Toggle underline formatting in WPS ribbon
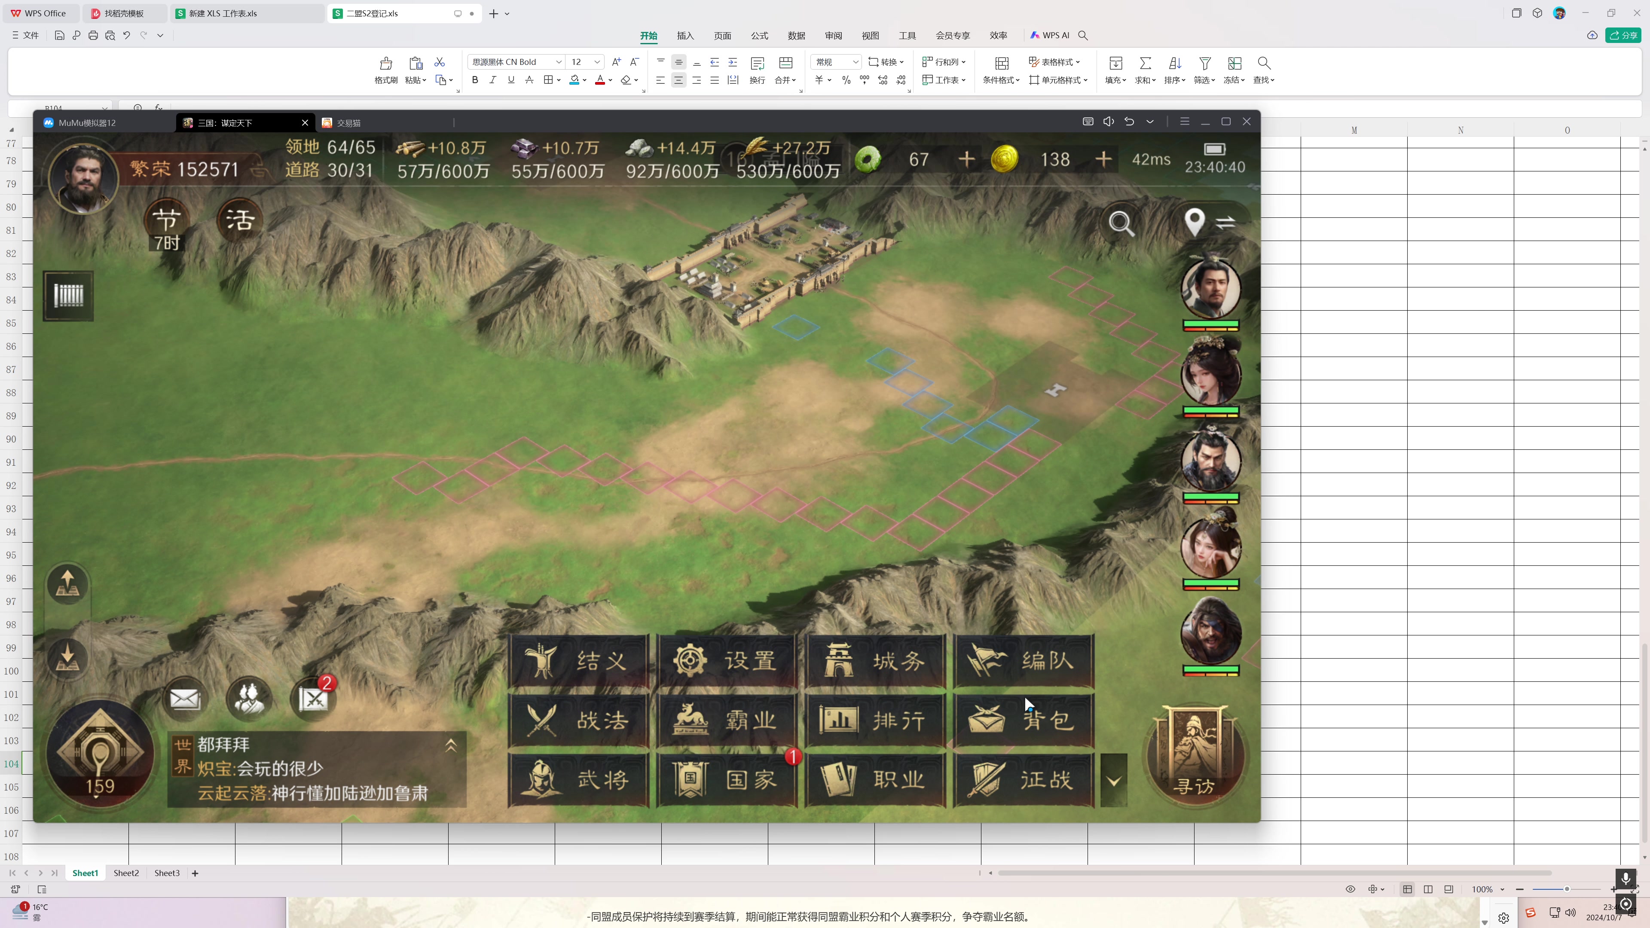The image size is (1650, 928). 510,80
